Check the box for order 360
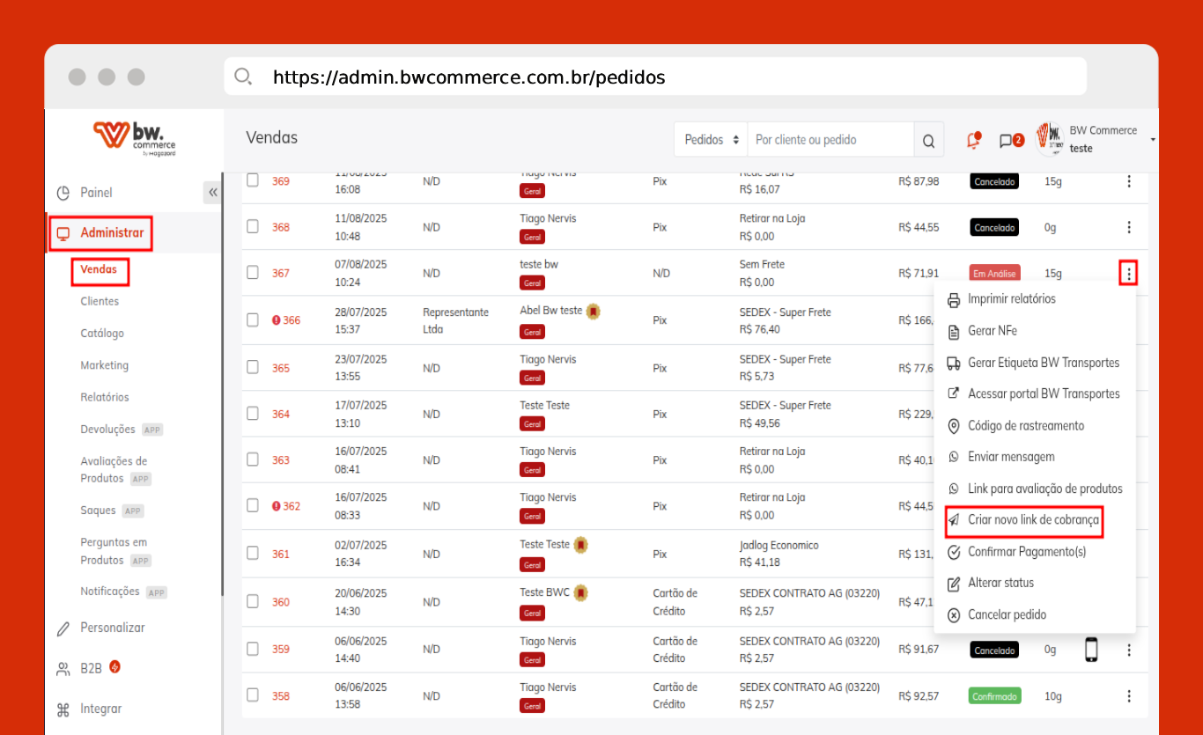 pos(253,602)
